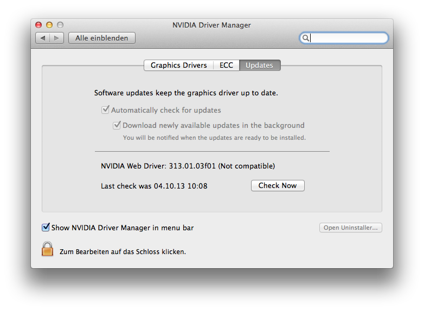Click 'Zum Bearbeiten auf das Schloss klicken.' text
The width and height of the screenshot is (424, 311).
tap(123, 251)
